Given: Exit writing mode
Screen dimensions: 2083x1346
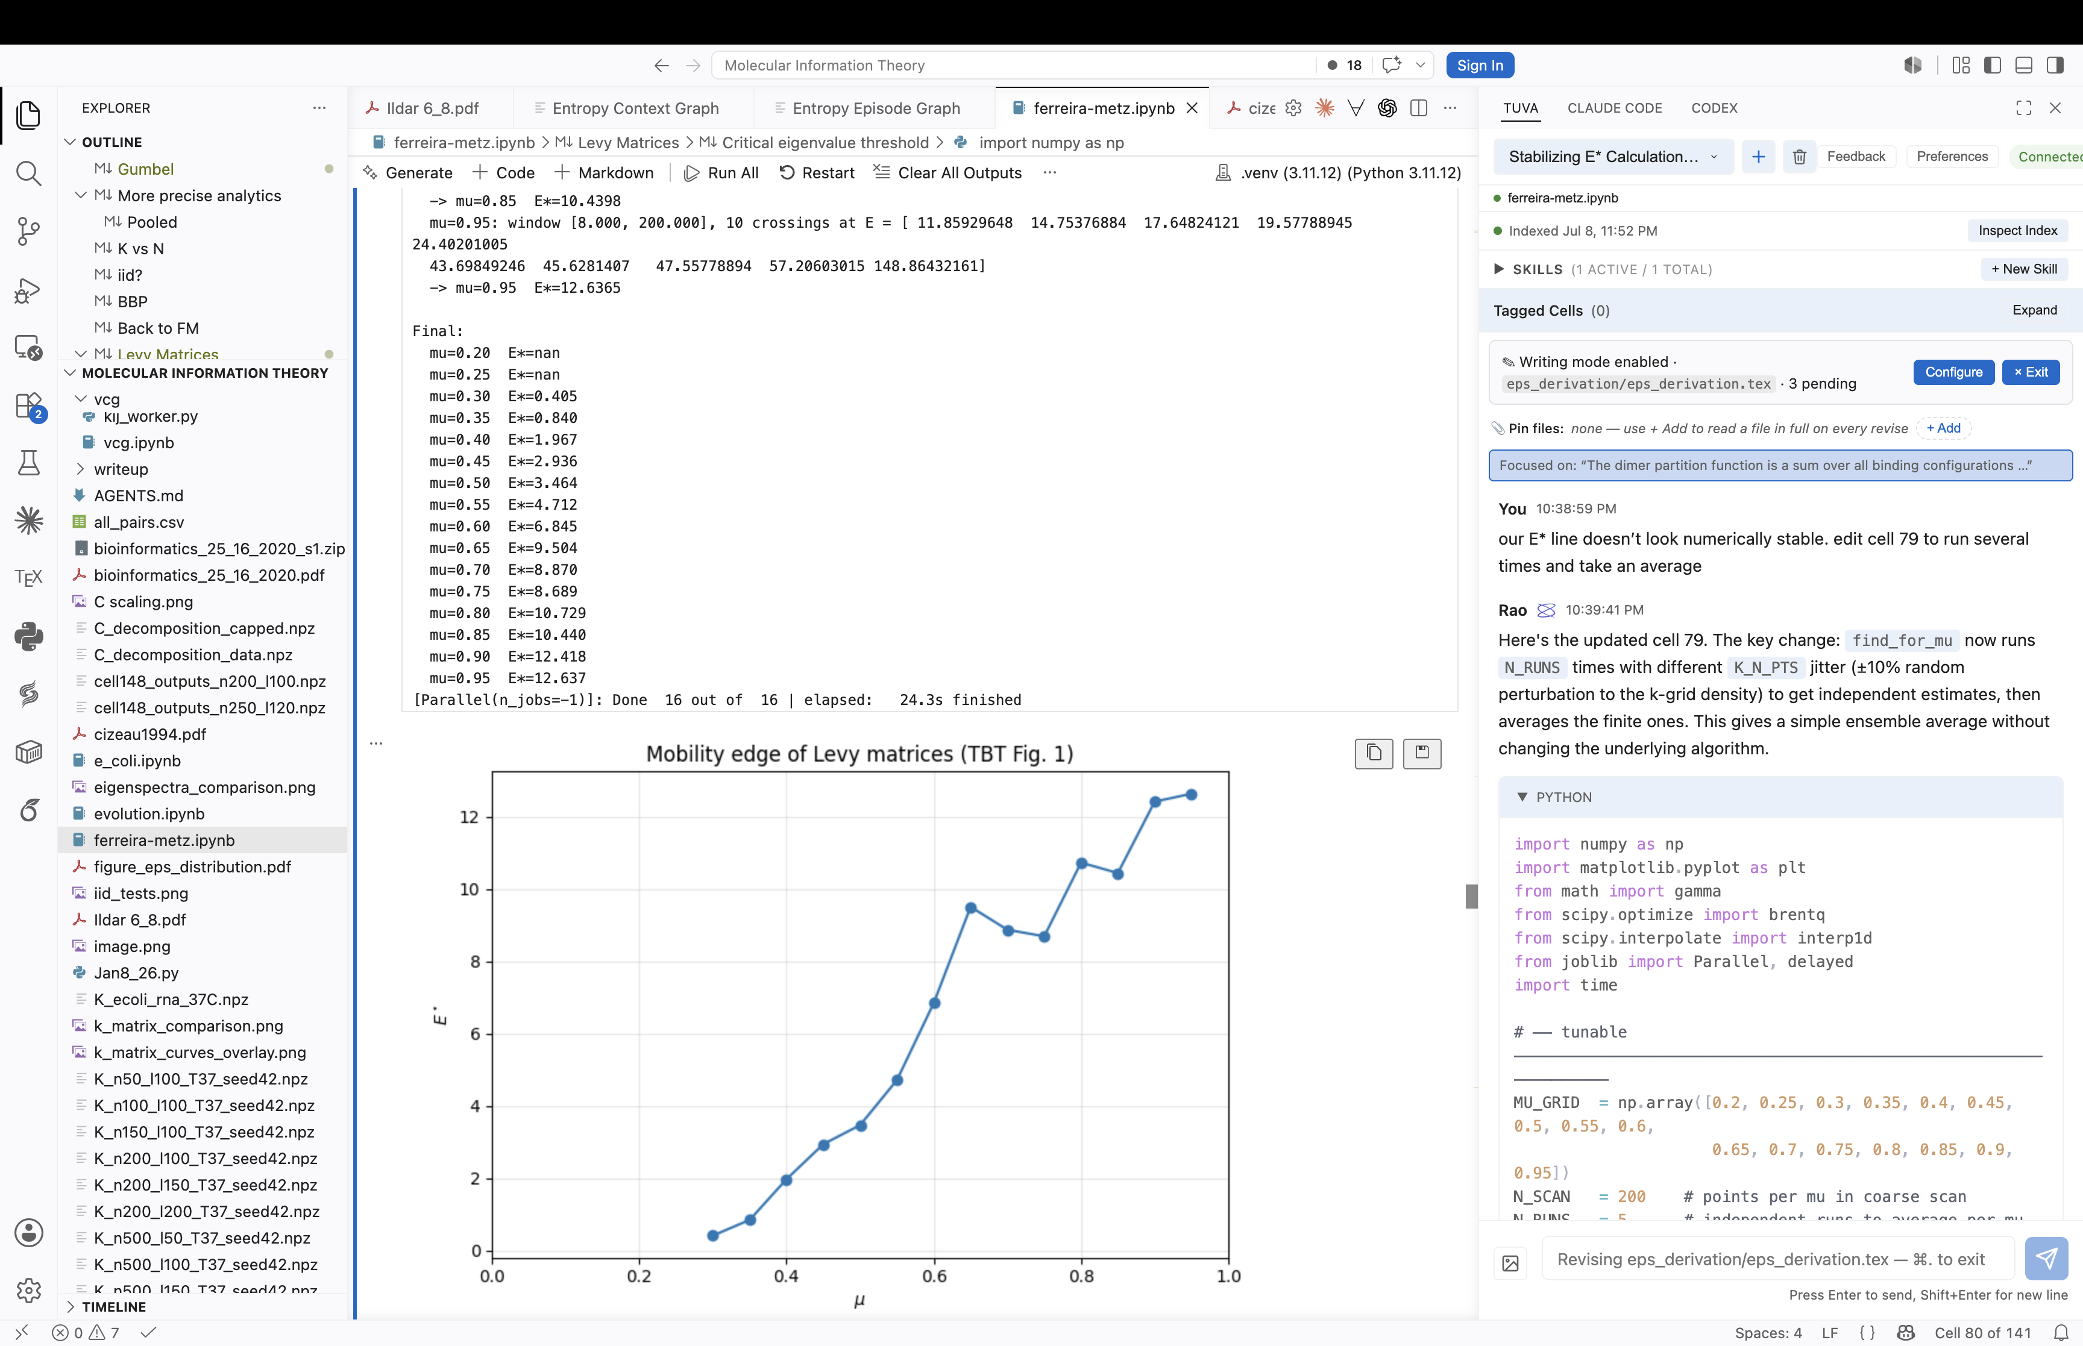Looking at the screenshot, I should point(2031,372).
